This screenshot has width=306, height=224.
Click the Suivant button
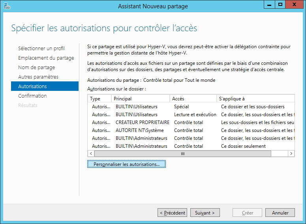click(205, 213)
